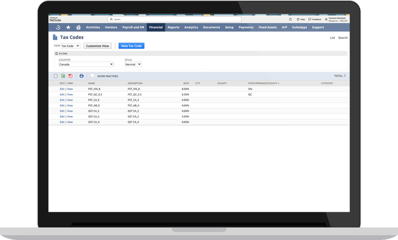The width and height of the screenshot is (398, 240).
Task: Open the Setup menu
Action: click(229, 27)
